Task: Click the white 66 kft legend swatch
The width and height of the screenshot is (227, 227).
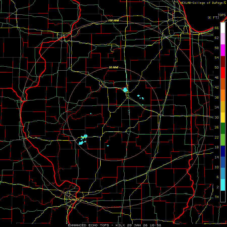Action: (x=223, y=28)
